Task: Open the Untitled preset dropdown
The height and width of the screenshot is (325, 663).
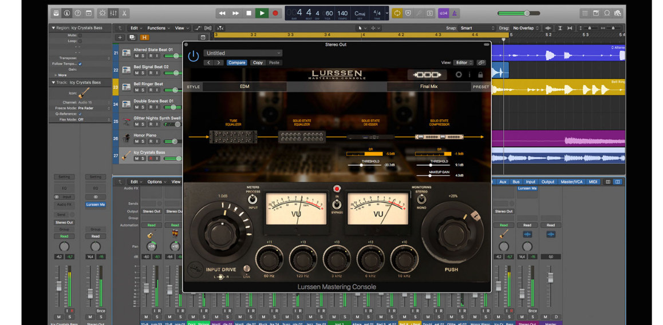Action: tap(243, 53)
